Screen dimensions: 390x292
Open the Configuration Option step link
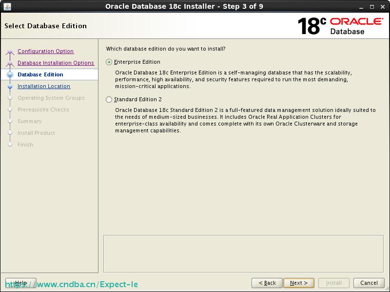(45, 51)
